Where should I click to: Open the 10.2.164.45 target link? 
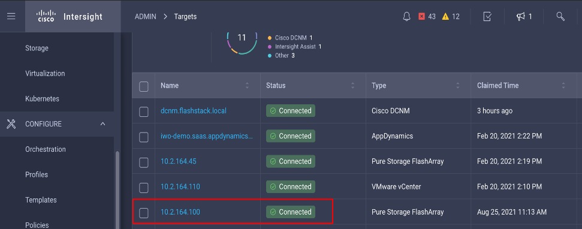coord(179,161)
